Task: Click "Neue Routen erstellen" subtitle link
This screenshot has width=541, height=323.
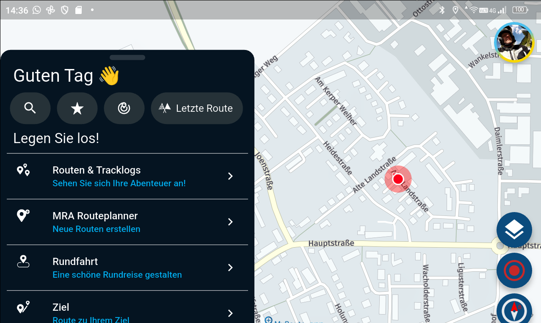Action: pyautogui.click(x=96, y=229)
